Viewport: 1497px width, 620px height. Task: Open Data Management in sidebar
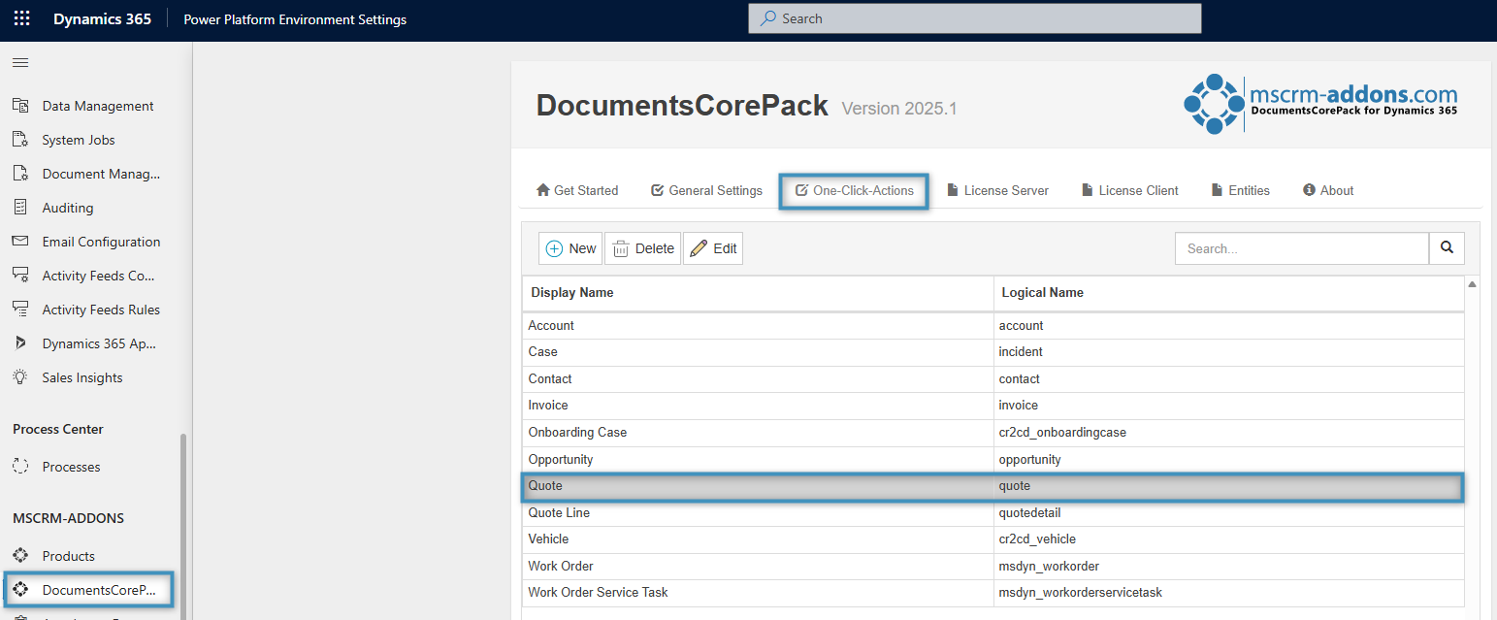click(97, 106)
